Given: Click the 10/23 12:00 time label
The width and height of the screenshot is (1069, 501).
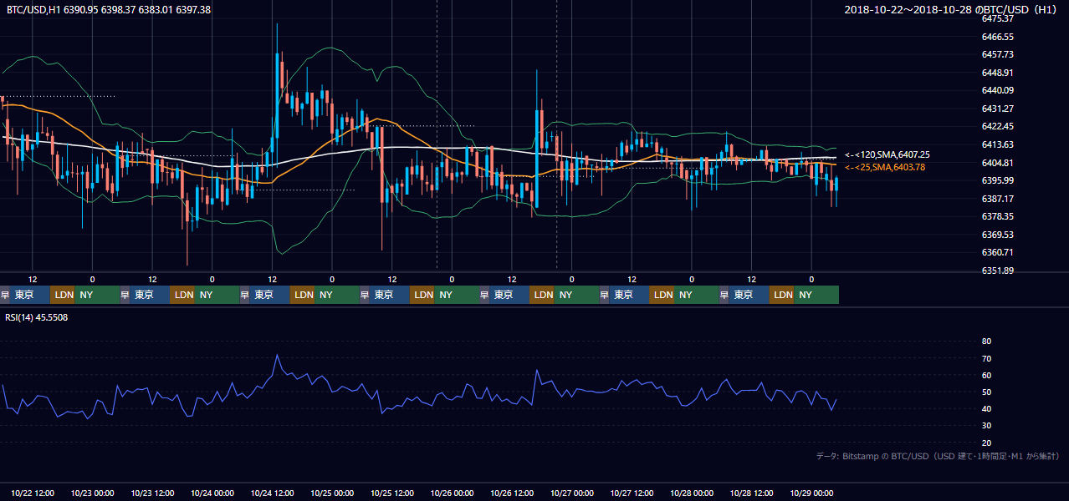Looking at the screenshot, I should [x=153, y=493].
